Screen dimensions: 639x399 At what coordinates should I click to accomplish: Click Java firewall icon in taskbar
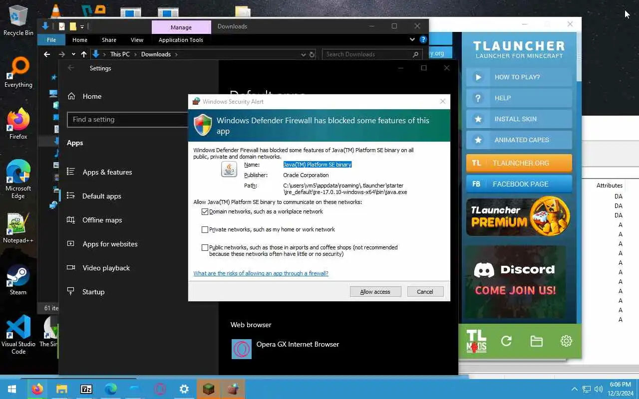click(233, 389)
